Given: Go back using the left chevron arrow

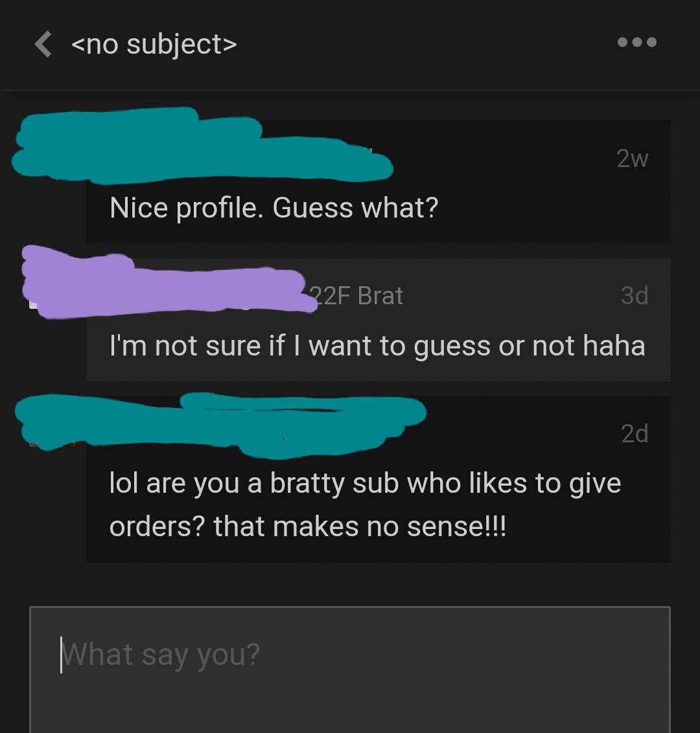Looking at the screenshot, I should (x=43, y=45).
